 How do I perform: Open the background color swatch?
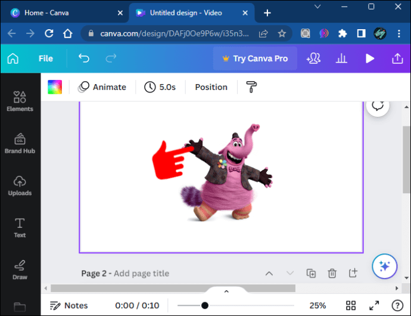pyautogui.click(x=55, y=87)
